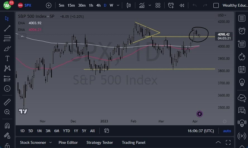Open the streams broadcast panel
248x148 pixels.
pyautogui.click(x=242, y=136)
